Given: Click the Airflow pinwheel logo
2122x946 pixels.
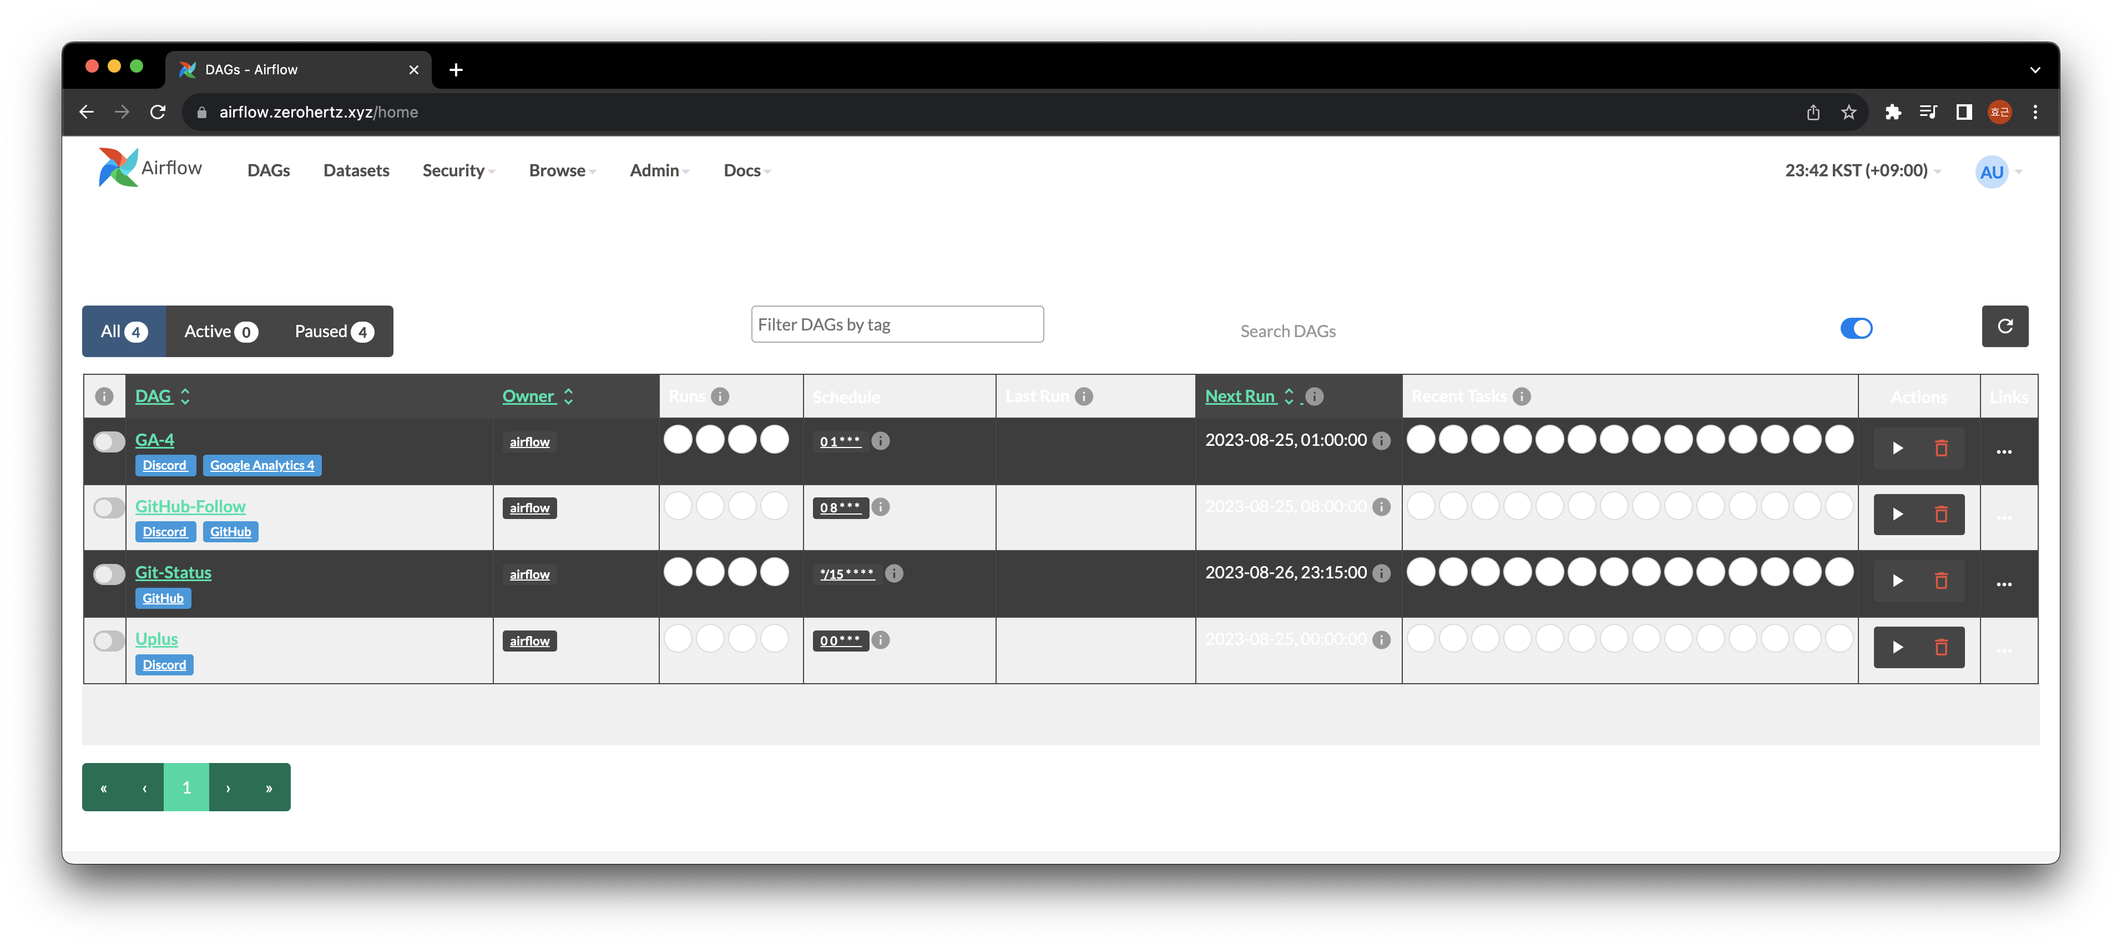Looking at the screenshot, I should [x=119, y=167].
